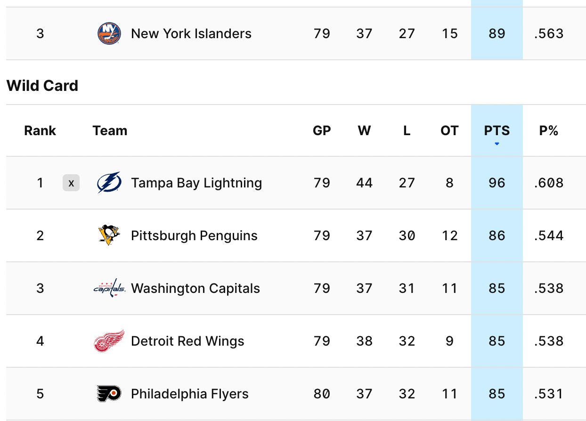Screen dimensions: 586x421
Task: Open the Pittsburgh Penguins team link
Action: click(x=194, y=235)
